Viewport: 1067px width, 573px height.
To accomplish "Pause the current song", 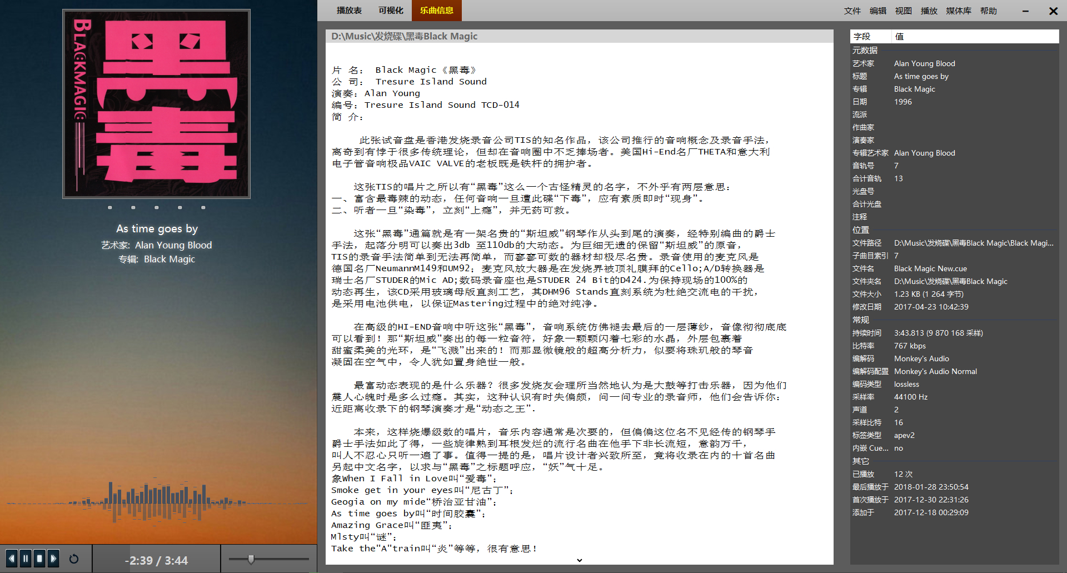I will pyautogui.click(x=26, y=558).
